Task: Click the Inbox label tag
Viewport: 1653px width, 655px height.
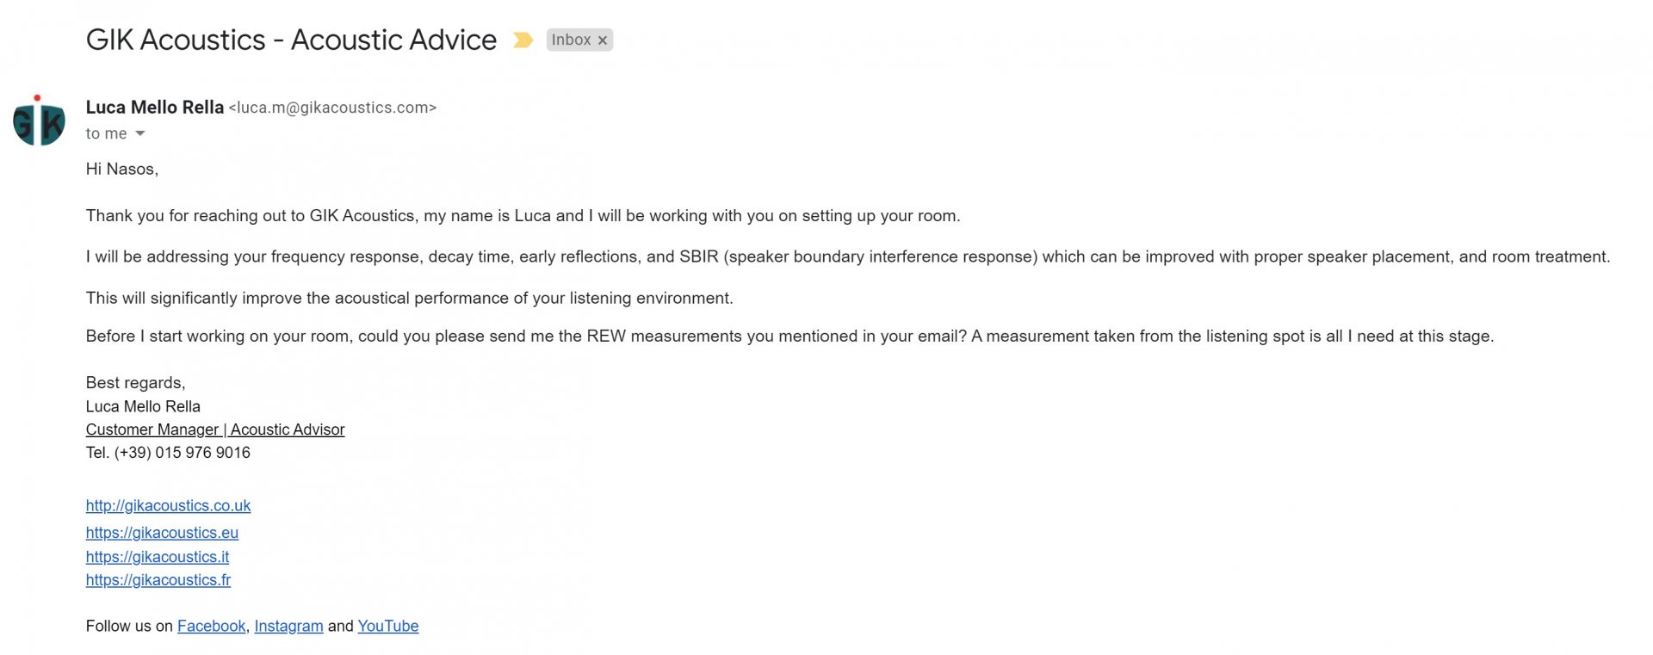Action: coord(571,40)
